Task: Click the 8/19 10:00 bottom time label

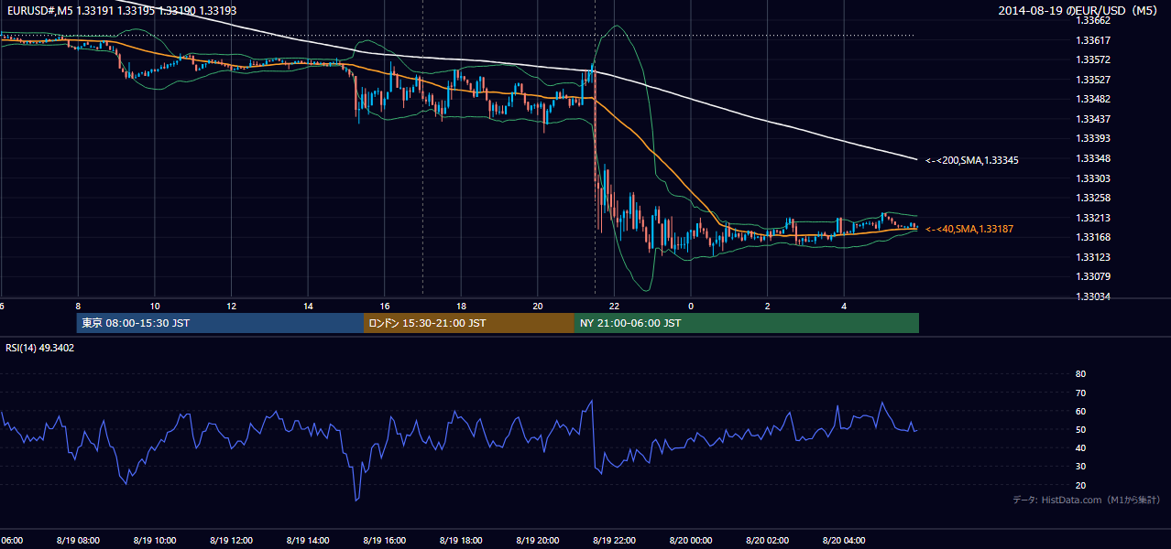Action: click(155, 541)
